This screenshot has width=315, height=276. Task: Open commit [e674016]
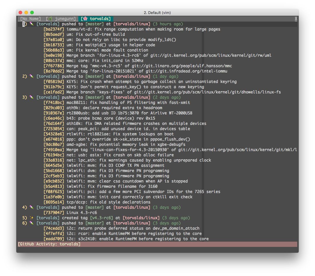pyautogui.click(x=54, y=139)
